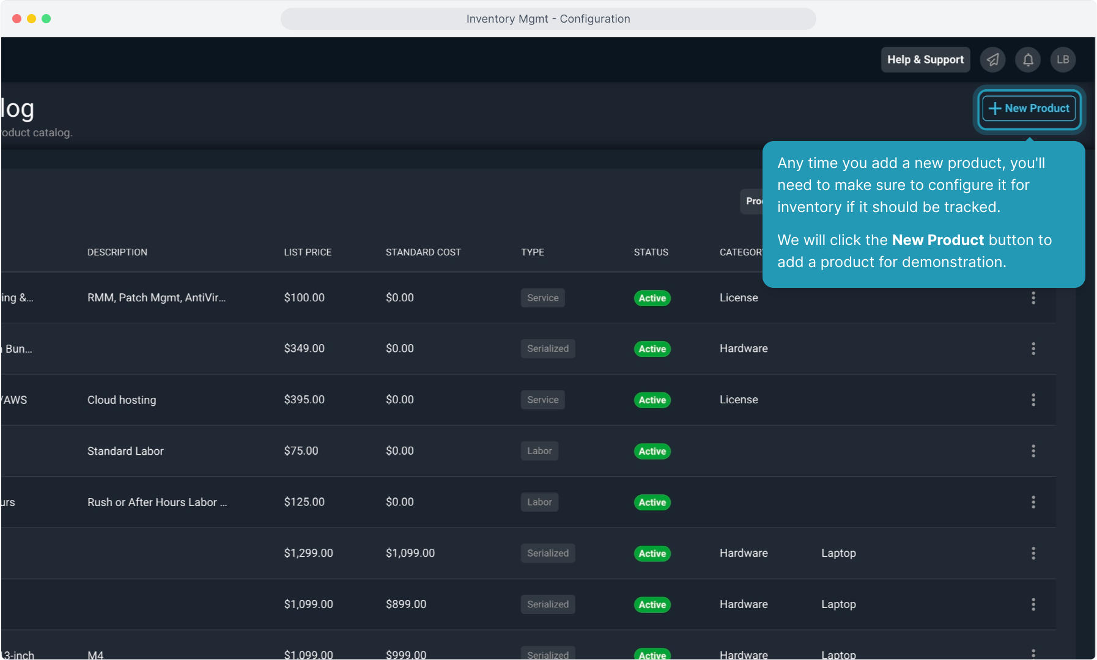Sort by List Price column header
This screenshot has width=1097, height=660.
pos(308,252)
